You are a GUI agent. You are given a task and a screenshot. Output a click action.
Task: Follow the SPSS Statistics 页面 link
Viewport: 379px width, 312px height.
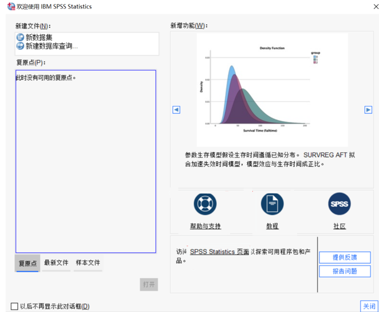[220, 252]
